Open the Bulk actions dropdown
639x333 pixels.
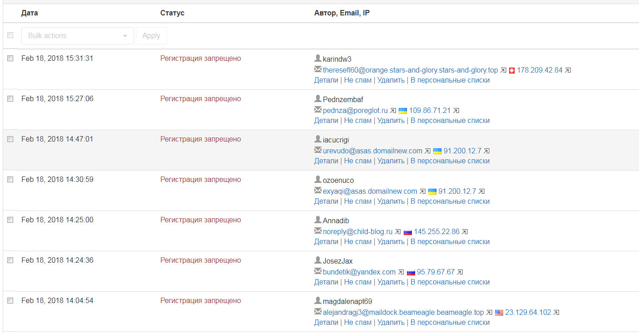pyautogui.click(x=77, y=36)
